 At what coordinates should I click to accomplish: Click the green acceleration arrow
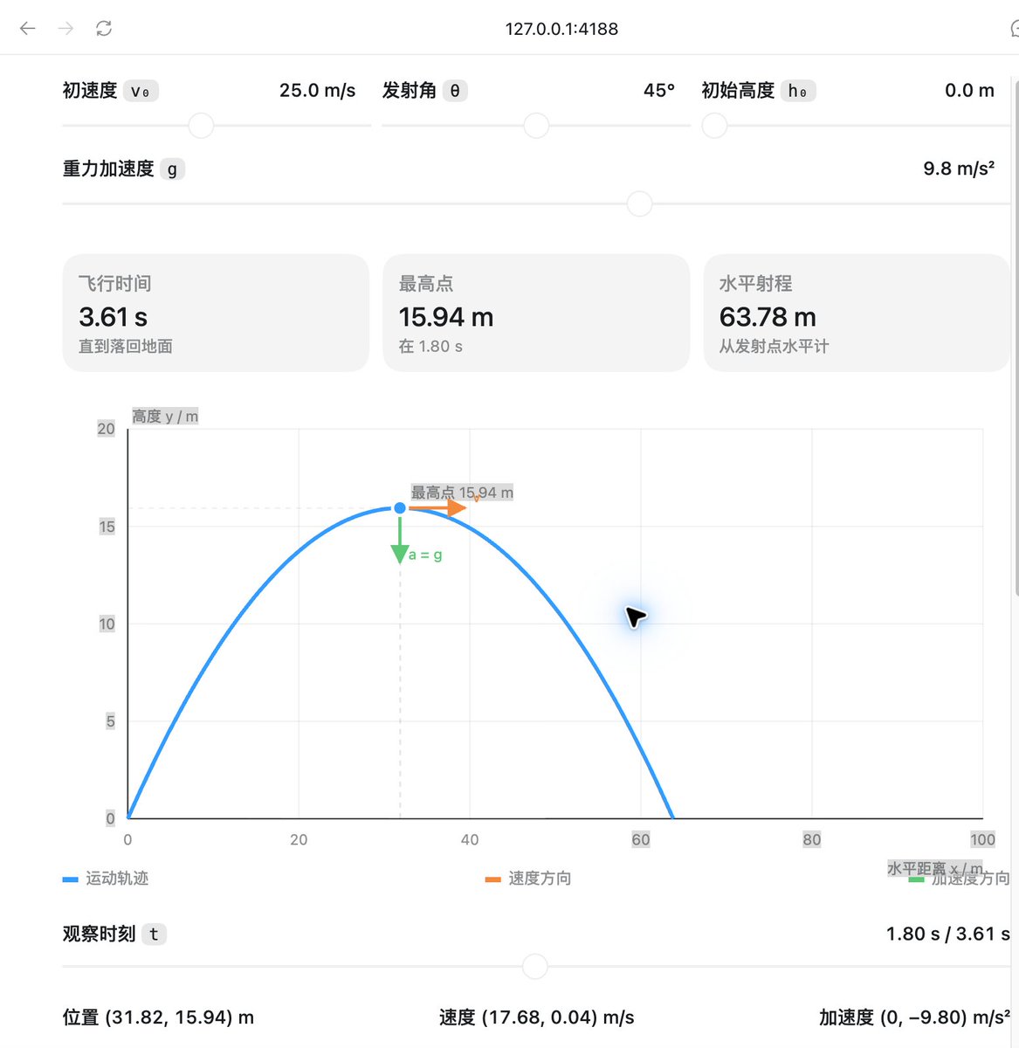tap(400, 541)
